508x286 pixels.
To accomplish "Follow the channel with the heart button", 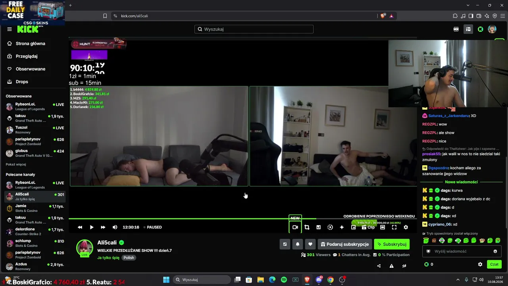I will point(310,244).
